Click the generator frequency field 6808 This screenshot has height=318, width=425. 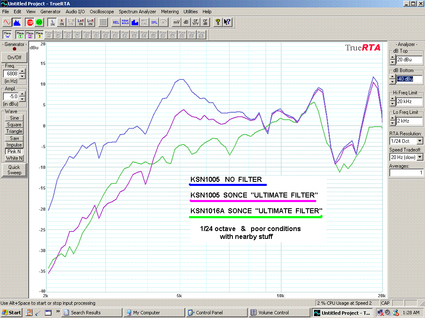tap(11, 74)
